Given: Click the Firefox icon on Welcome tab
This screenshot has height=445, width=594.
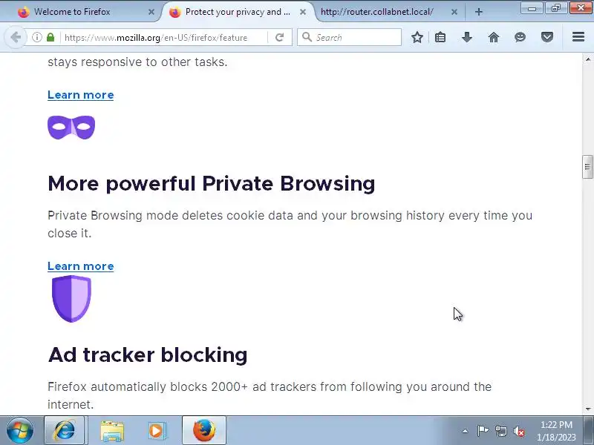Looking at the screenshot, I should coord(24,12).
